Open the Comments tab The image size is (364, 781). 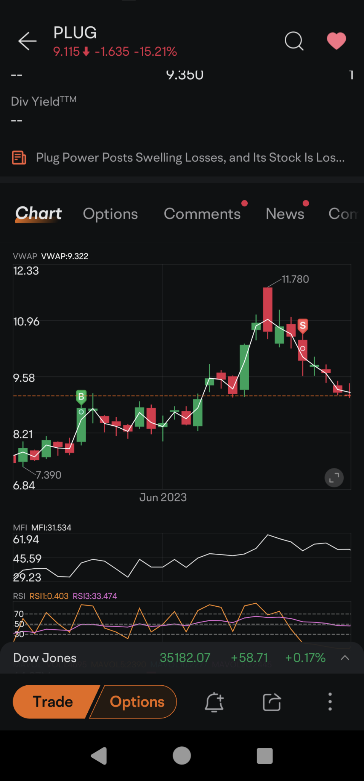pyautogui.click(x=202, y=214)
